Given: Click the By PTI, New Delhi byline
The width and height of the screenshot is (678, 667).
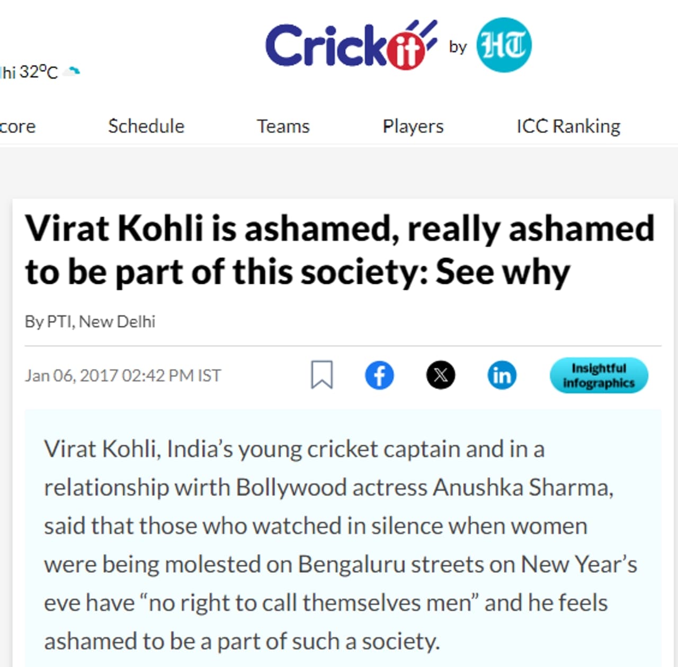Looking at the screenshot, I should (90, 321).
